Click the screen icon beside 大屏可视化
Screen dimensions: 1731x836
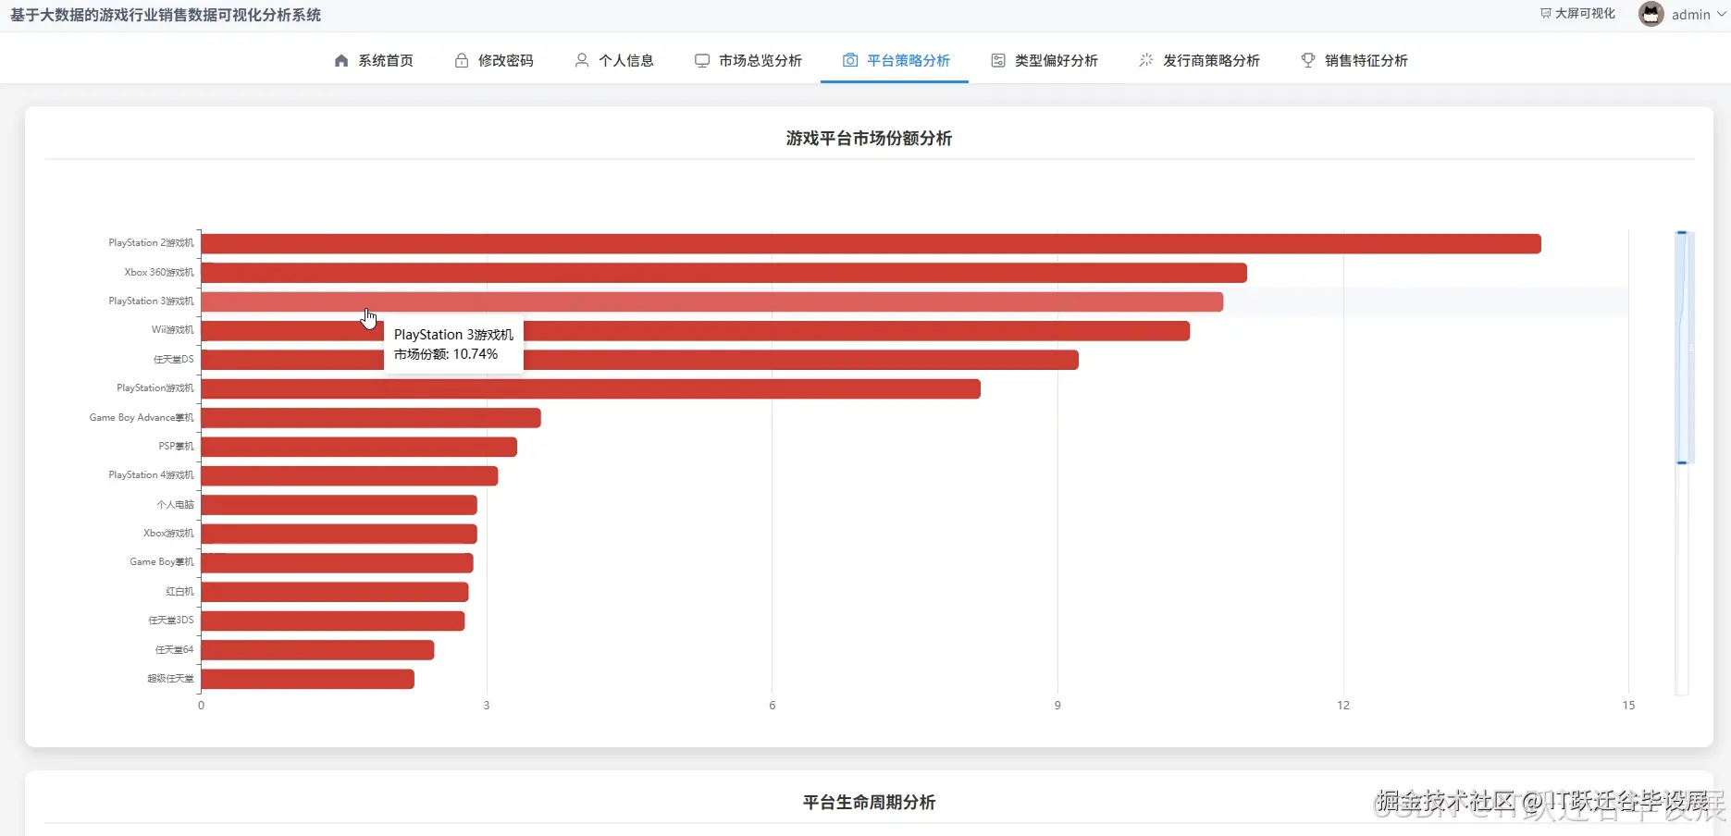click(1546, 14)
